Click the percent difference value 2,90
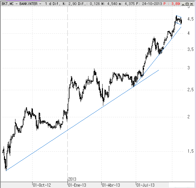 point(72,4)
